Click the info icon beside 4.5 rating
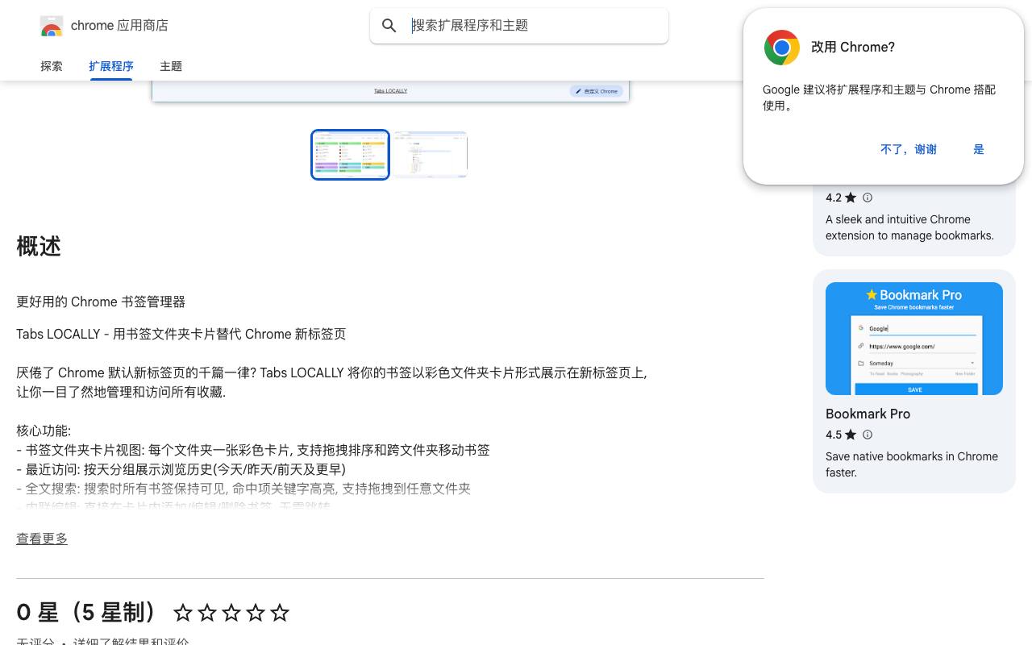1032x645 pixels. [868, 435]
